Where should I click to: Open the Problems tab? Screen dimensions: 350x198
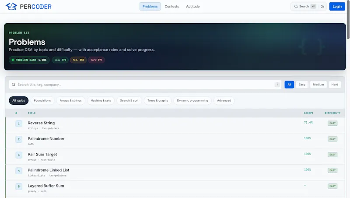[150, 7]
